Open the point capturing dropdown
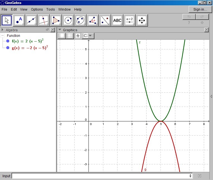Screen dimensions: 213x180 click(x=88, y=36)
